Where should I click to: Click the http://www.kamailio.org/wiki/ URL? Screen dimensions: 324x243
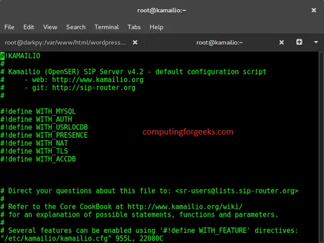(185, 207)
